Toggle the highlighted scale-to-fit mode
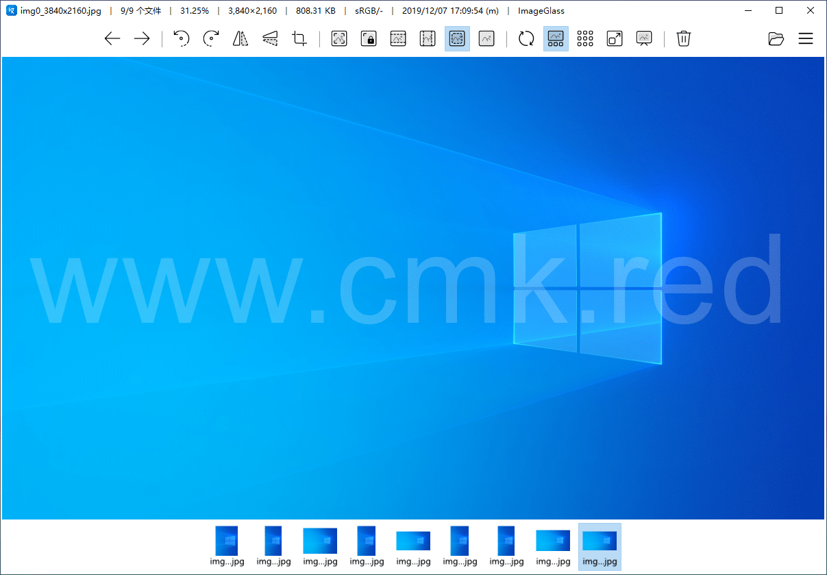 457,39
